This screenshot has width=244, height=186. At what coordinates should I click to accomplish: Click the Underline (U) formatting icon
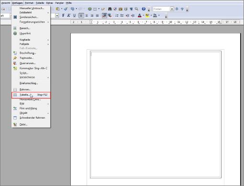[x=74, y=15]
